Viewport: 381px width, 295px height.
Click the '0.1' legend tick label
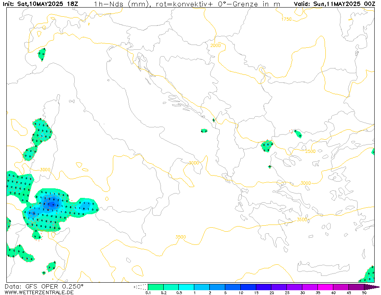(x=148, y=293)
